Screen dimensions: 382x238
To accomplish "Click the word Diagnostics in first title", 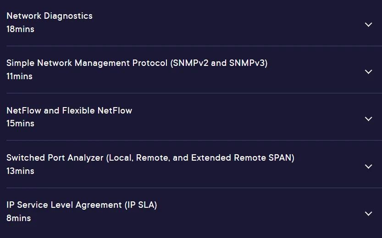I will click(68, 16).
